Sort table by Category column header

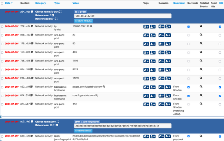[41, 3]
